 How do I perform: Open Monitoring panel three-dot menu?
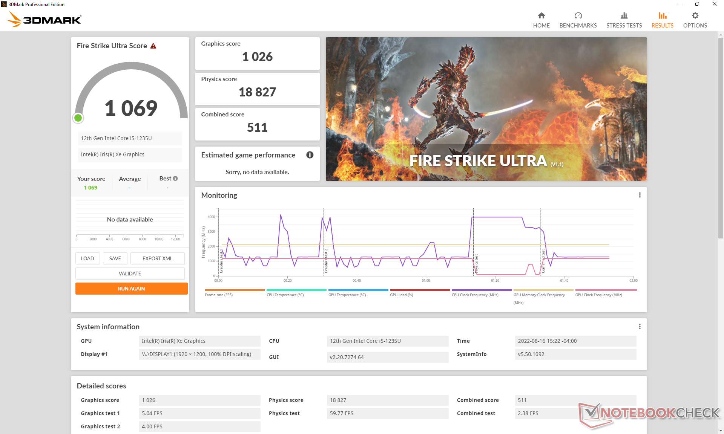[x=640, y=195]
